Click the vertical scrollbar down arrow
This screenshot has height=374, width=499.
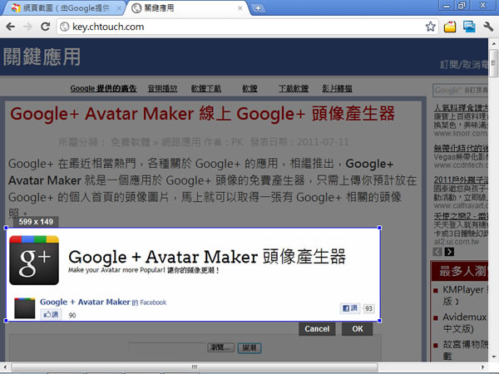[493, 357]
